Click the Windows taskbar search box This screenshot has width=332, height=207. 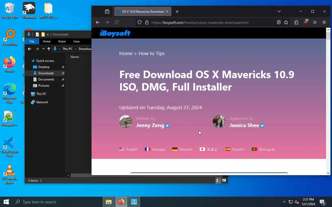click(58, 202)
